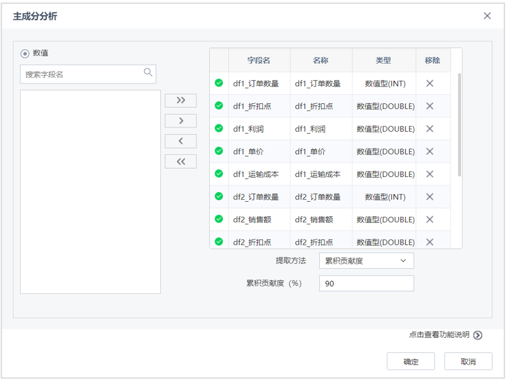Click the single right arrow transfer button
The image size is (507, 380).
click(x=180, y=120)
